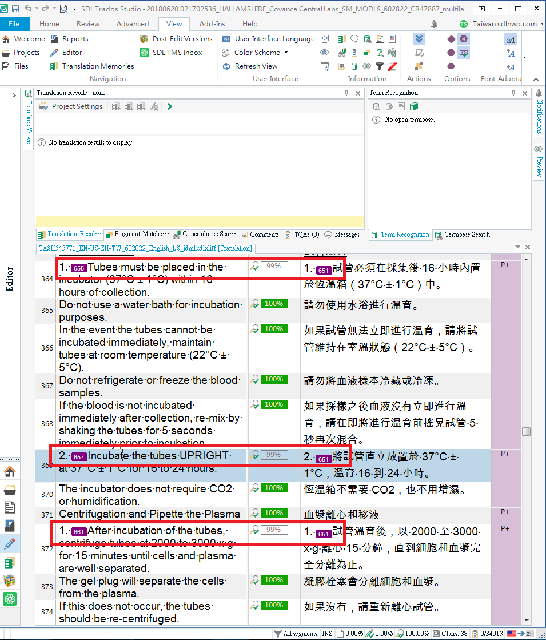Open the Home view from left navigation

[x=10, y=471]
